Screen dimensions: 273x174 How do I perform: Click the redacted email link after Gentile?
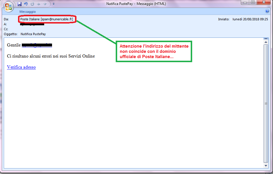tap(37, 45)
